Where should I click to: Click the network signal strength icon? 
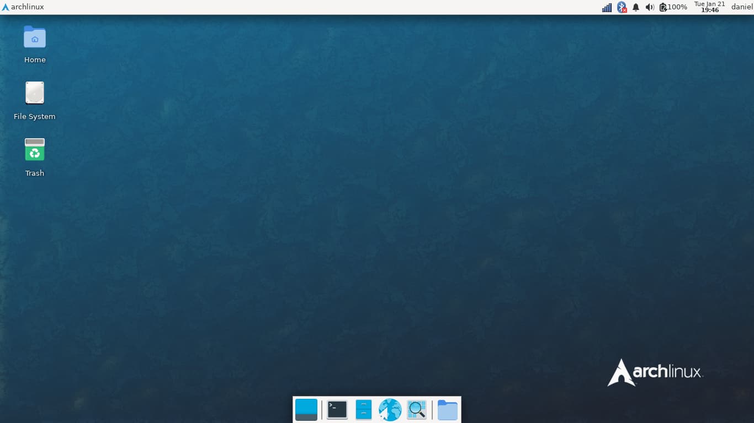pos(607,7)
